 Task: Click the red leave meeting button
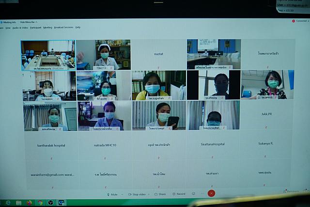(211, 193)
